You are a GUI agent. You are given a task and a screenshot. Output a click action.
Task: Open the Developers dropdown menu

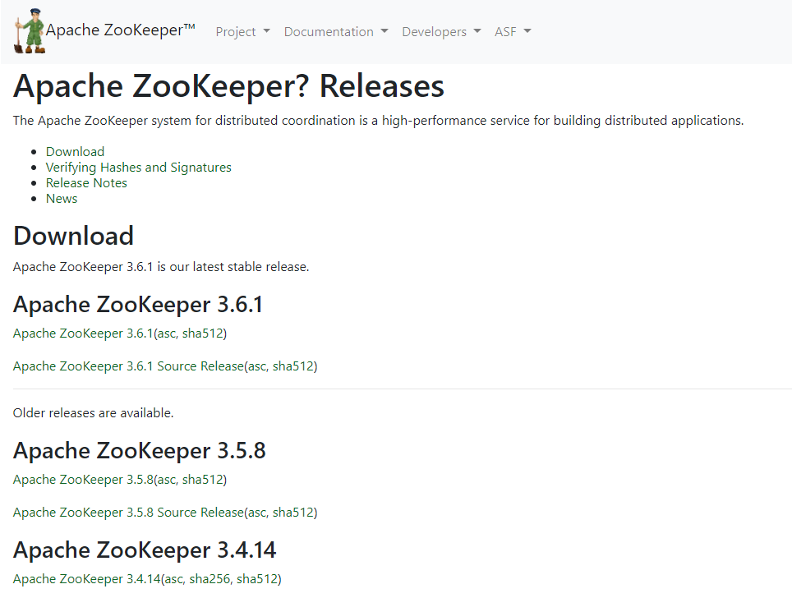coord(441,32)
